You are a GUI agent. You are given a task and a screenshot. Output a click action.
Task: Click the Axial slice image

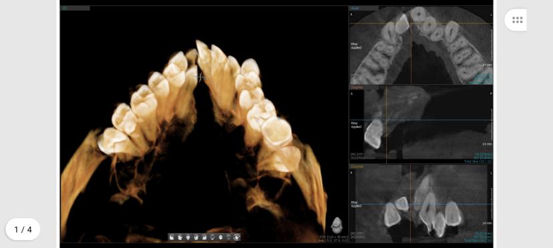pos(421,45)
